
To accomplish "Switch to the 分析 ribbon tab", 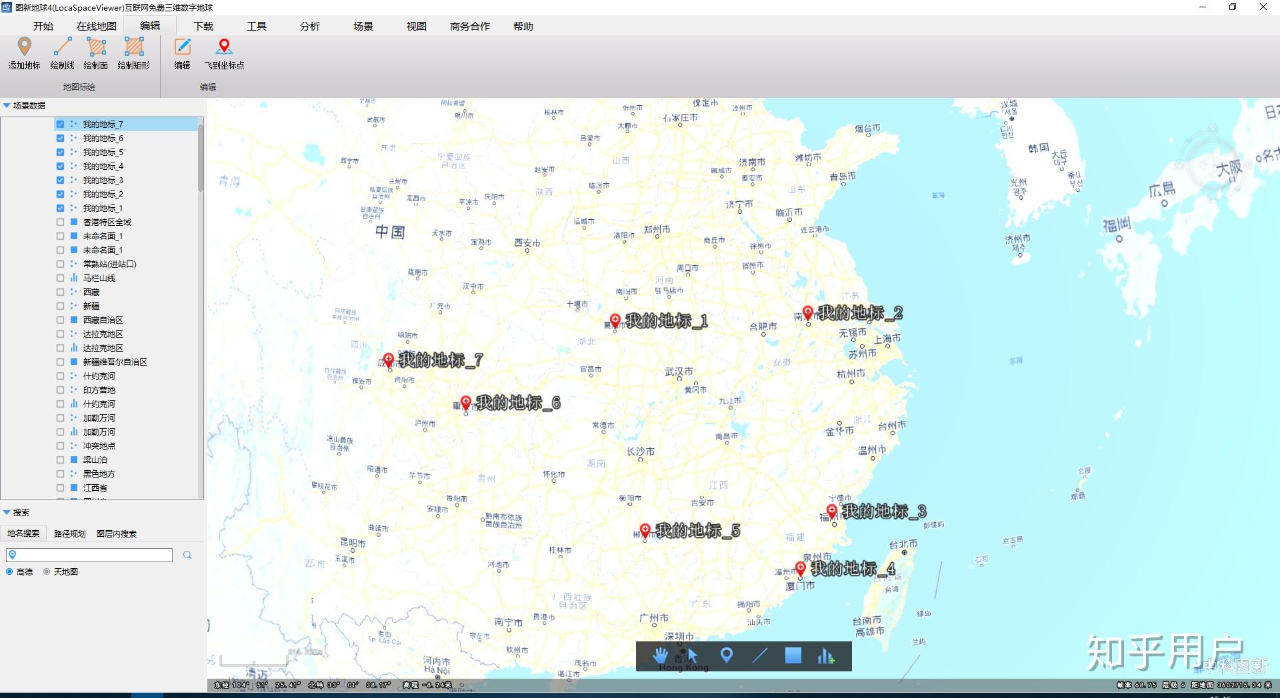I will click(310, 26).
